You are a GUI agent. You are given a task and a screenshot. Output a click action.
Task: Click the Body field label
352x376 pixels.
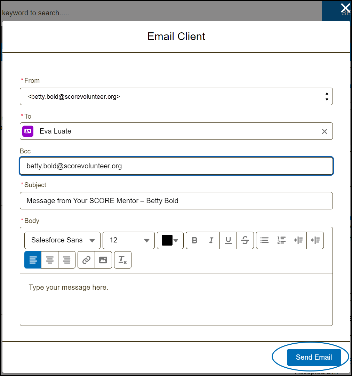[32, 221]
